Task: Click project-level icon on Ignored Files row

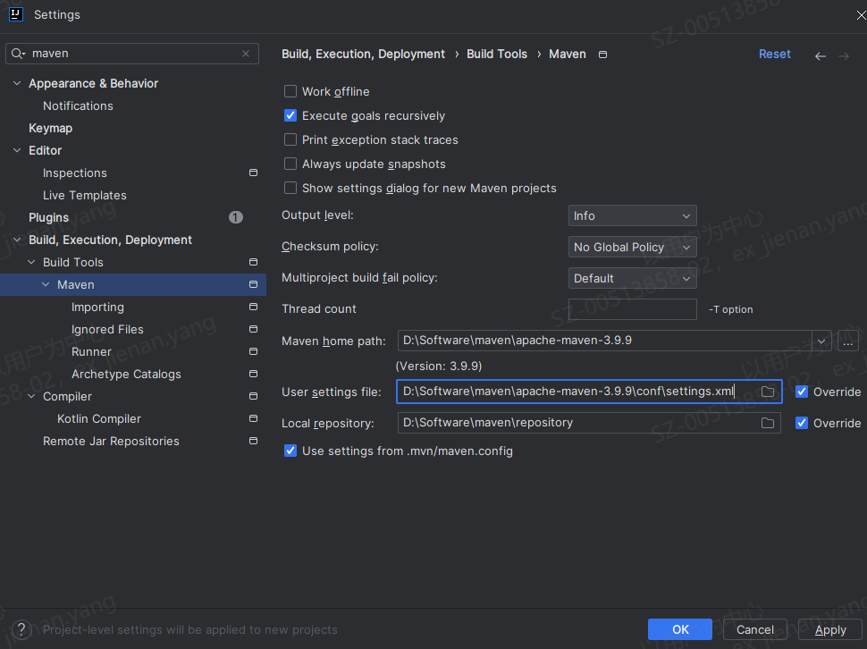Action: click(x=253, y=329)
